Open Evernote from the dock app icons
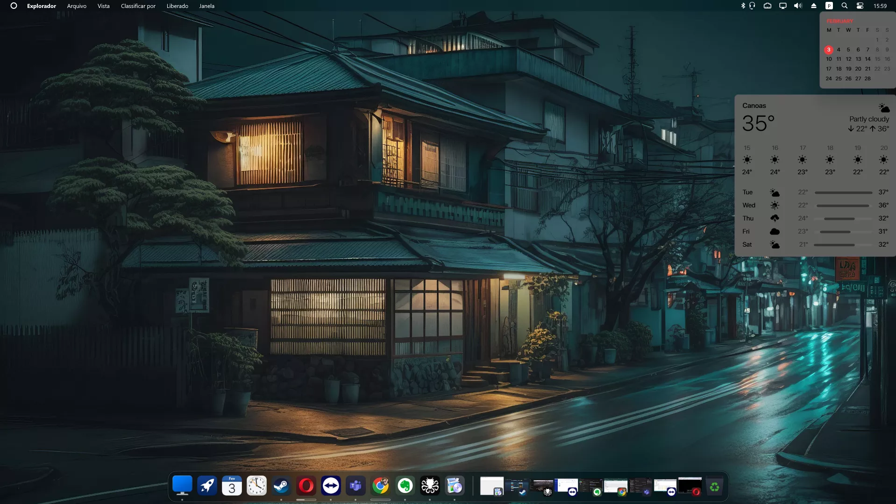The image size is (896, 504). pyautogui.click(x=405, y=486)
